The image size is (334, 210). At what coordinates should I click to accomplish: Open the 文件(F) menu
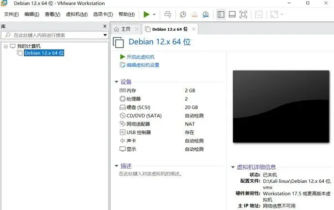click(11, 14)
